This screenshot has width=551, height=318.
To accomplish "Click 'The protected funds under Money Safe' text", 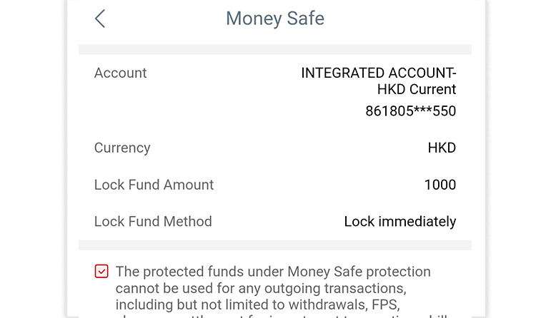I will coord(273,272).
